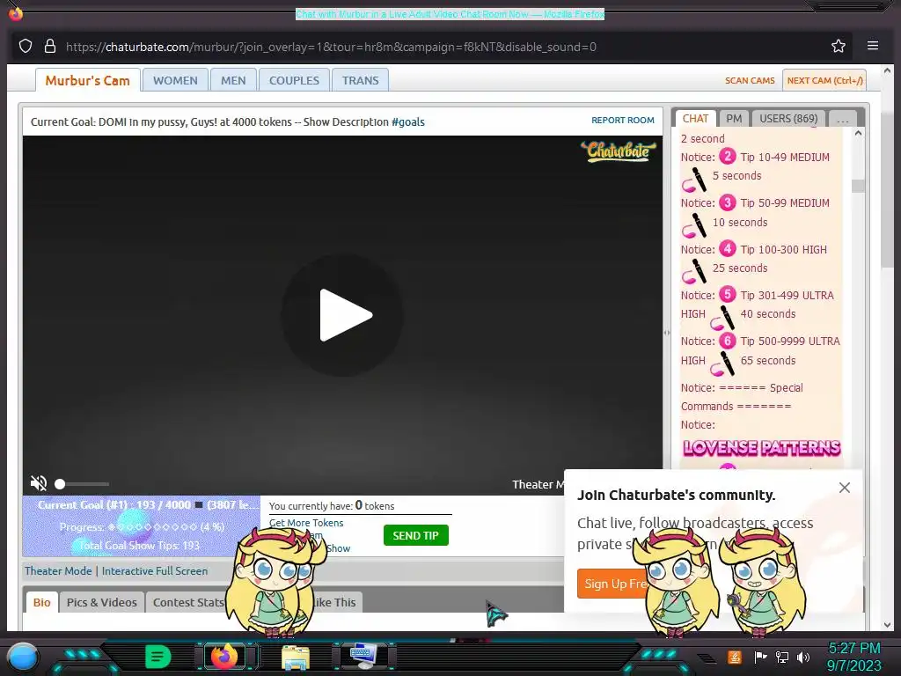Switch to the PM tab

point(734,119)
